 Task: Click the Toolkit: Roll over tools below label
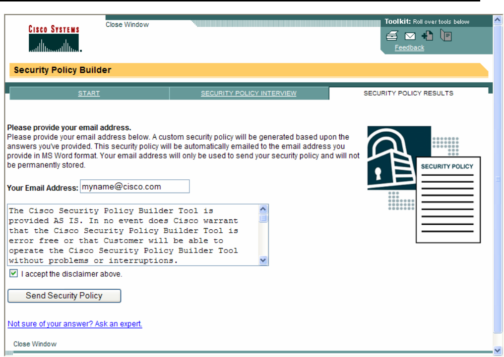(x=427, y=21)
